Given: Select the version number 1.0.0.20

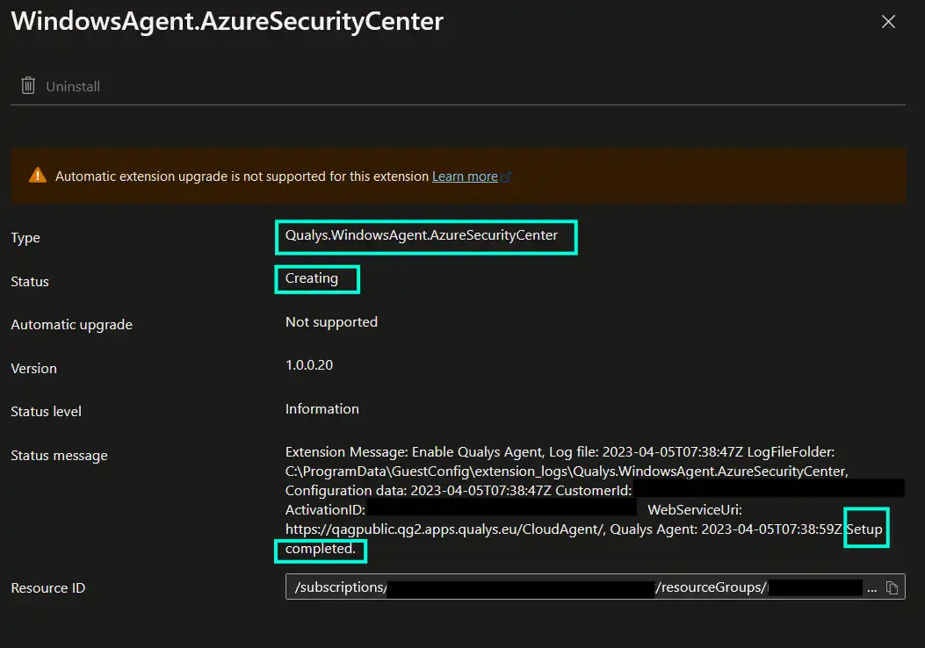Looking at the screenshot, I should [309, 365].
